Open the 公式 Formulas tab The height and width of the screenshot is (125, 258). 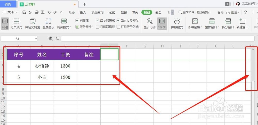point(112,12)
